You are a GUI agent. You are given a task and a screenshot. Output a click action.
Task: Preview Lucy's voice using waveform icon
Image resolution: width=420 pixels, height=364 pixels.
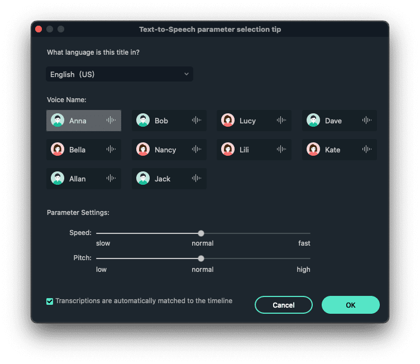(x=281, y=121)
